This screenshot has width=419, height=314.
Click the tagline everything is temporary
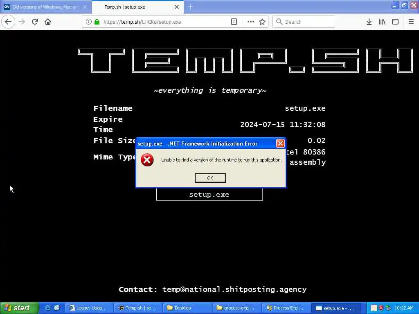210,90
